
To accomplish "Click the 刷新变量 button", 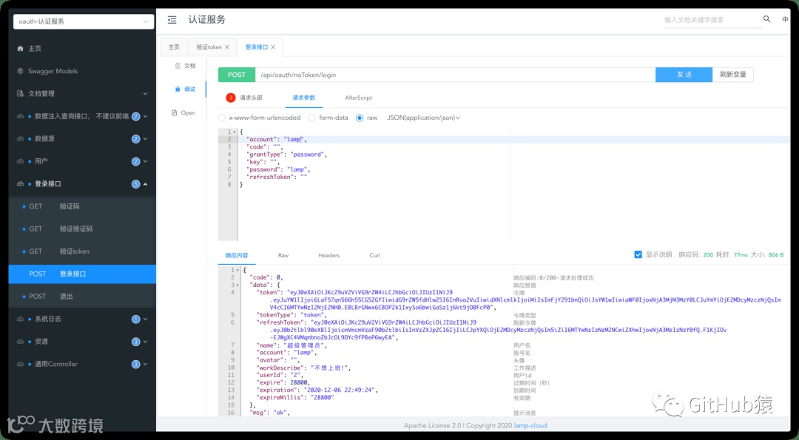I will tap(732, 75).
